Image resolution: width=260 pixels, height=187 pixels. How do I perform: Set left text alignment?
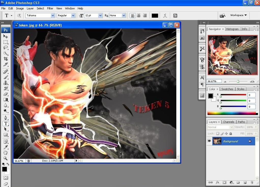pos(133,16)
